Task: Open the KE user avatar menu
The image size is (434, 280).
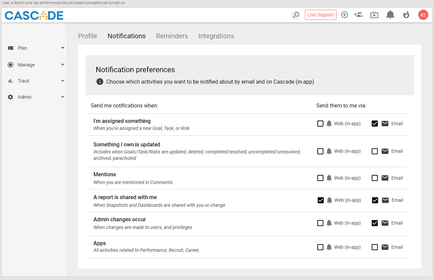Action: click(x=423, y=15)
